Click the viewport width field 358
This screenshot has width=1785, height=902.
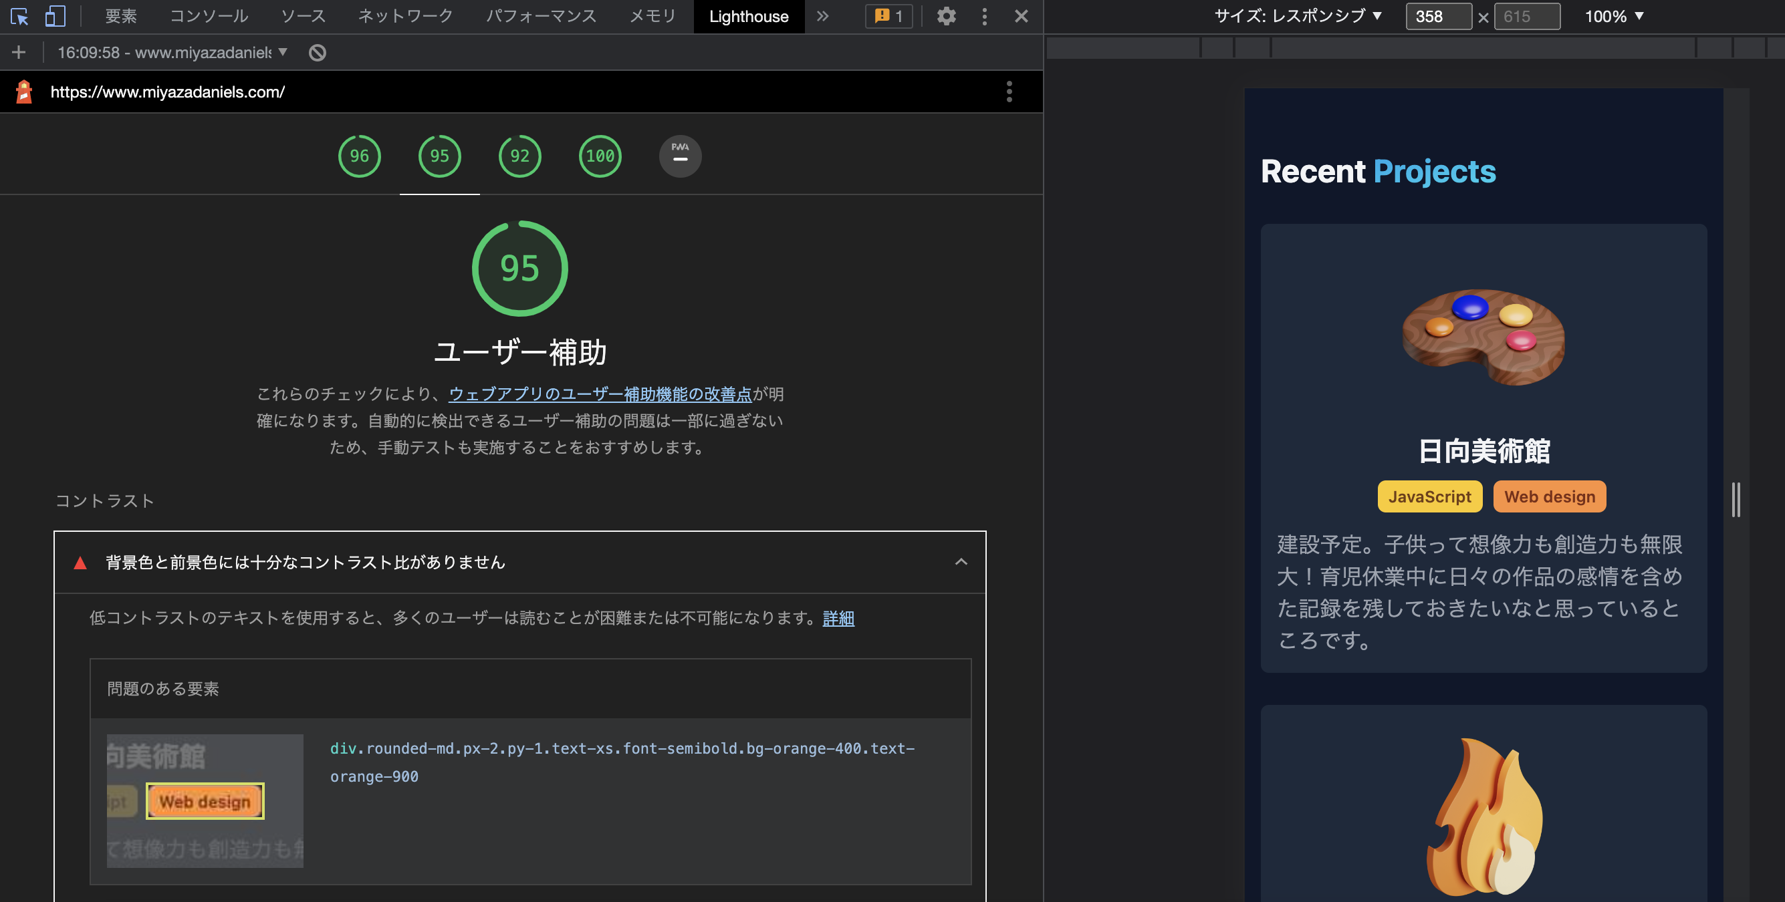click(1439, 16)
